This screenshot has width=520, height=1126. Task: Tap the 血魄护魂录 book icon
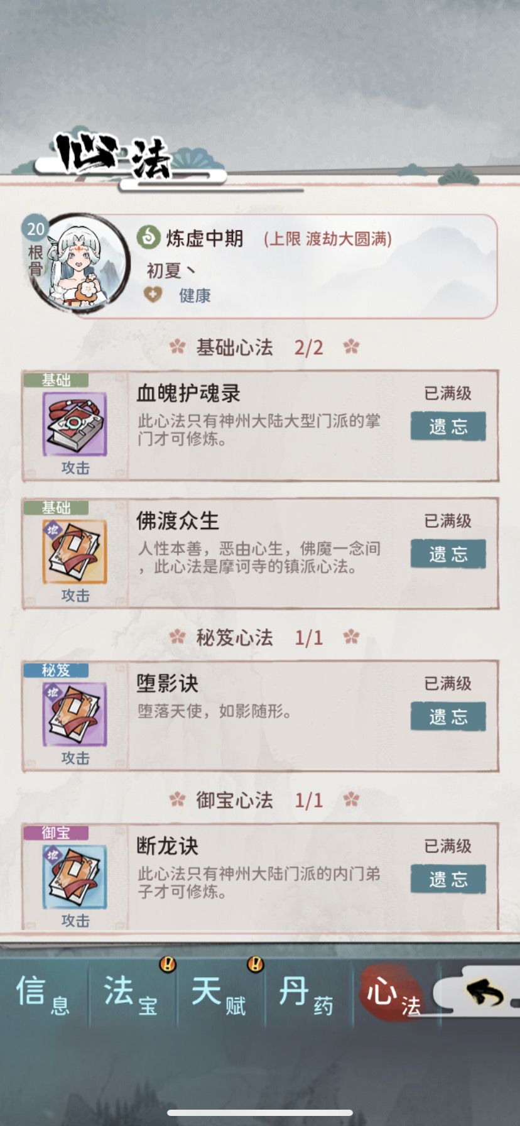click(75, 425)
